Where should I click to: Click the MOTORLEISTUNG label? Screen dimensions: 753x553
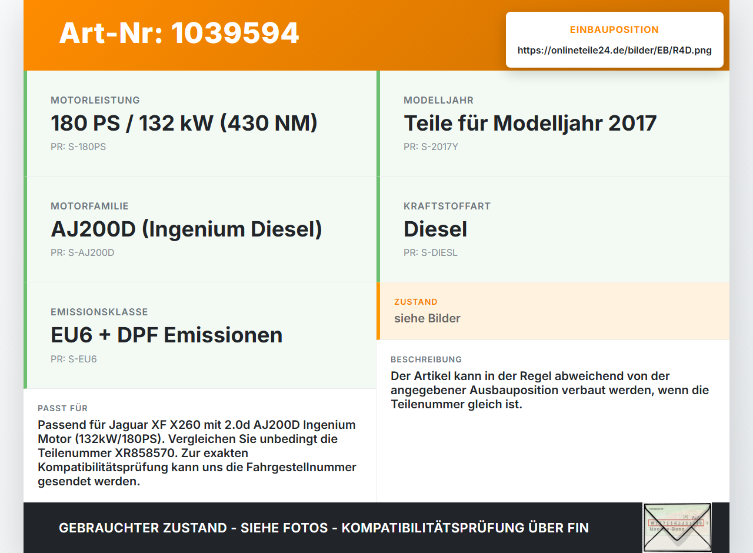point(95,101)
